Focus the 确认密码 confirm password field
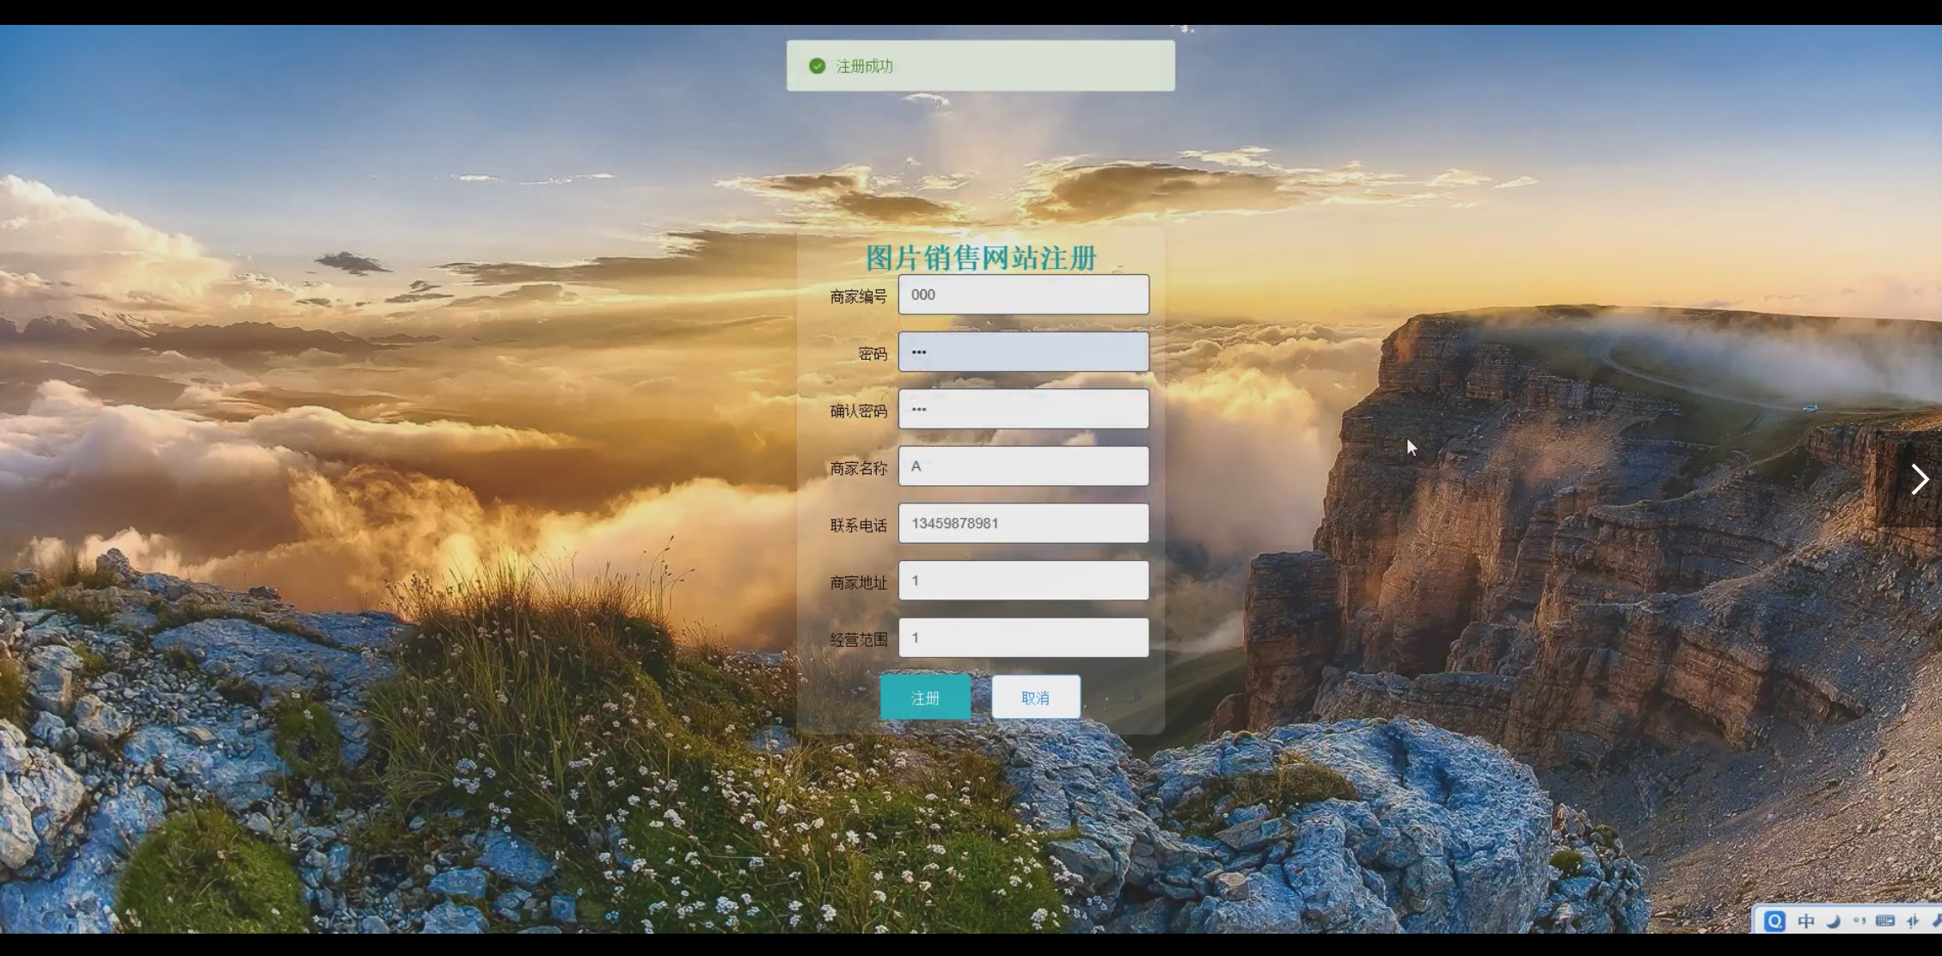Screen dimensions: 1942x956 pos(1023,409)
